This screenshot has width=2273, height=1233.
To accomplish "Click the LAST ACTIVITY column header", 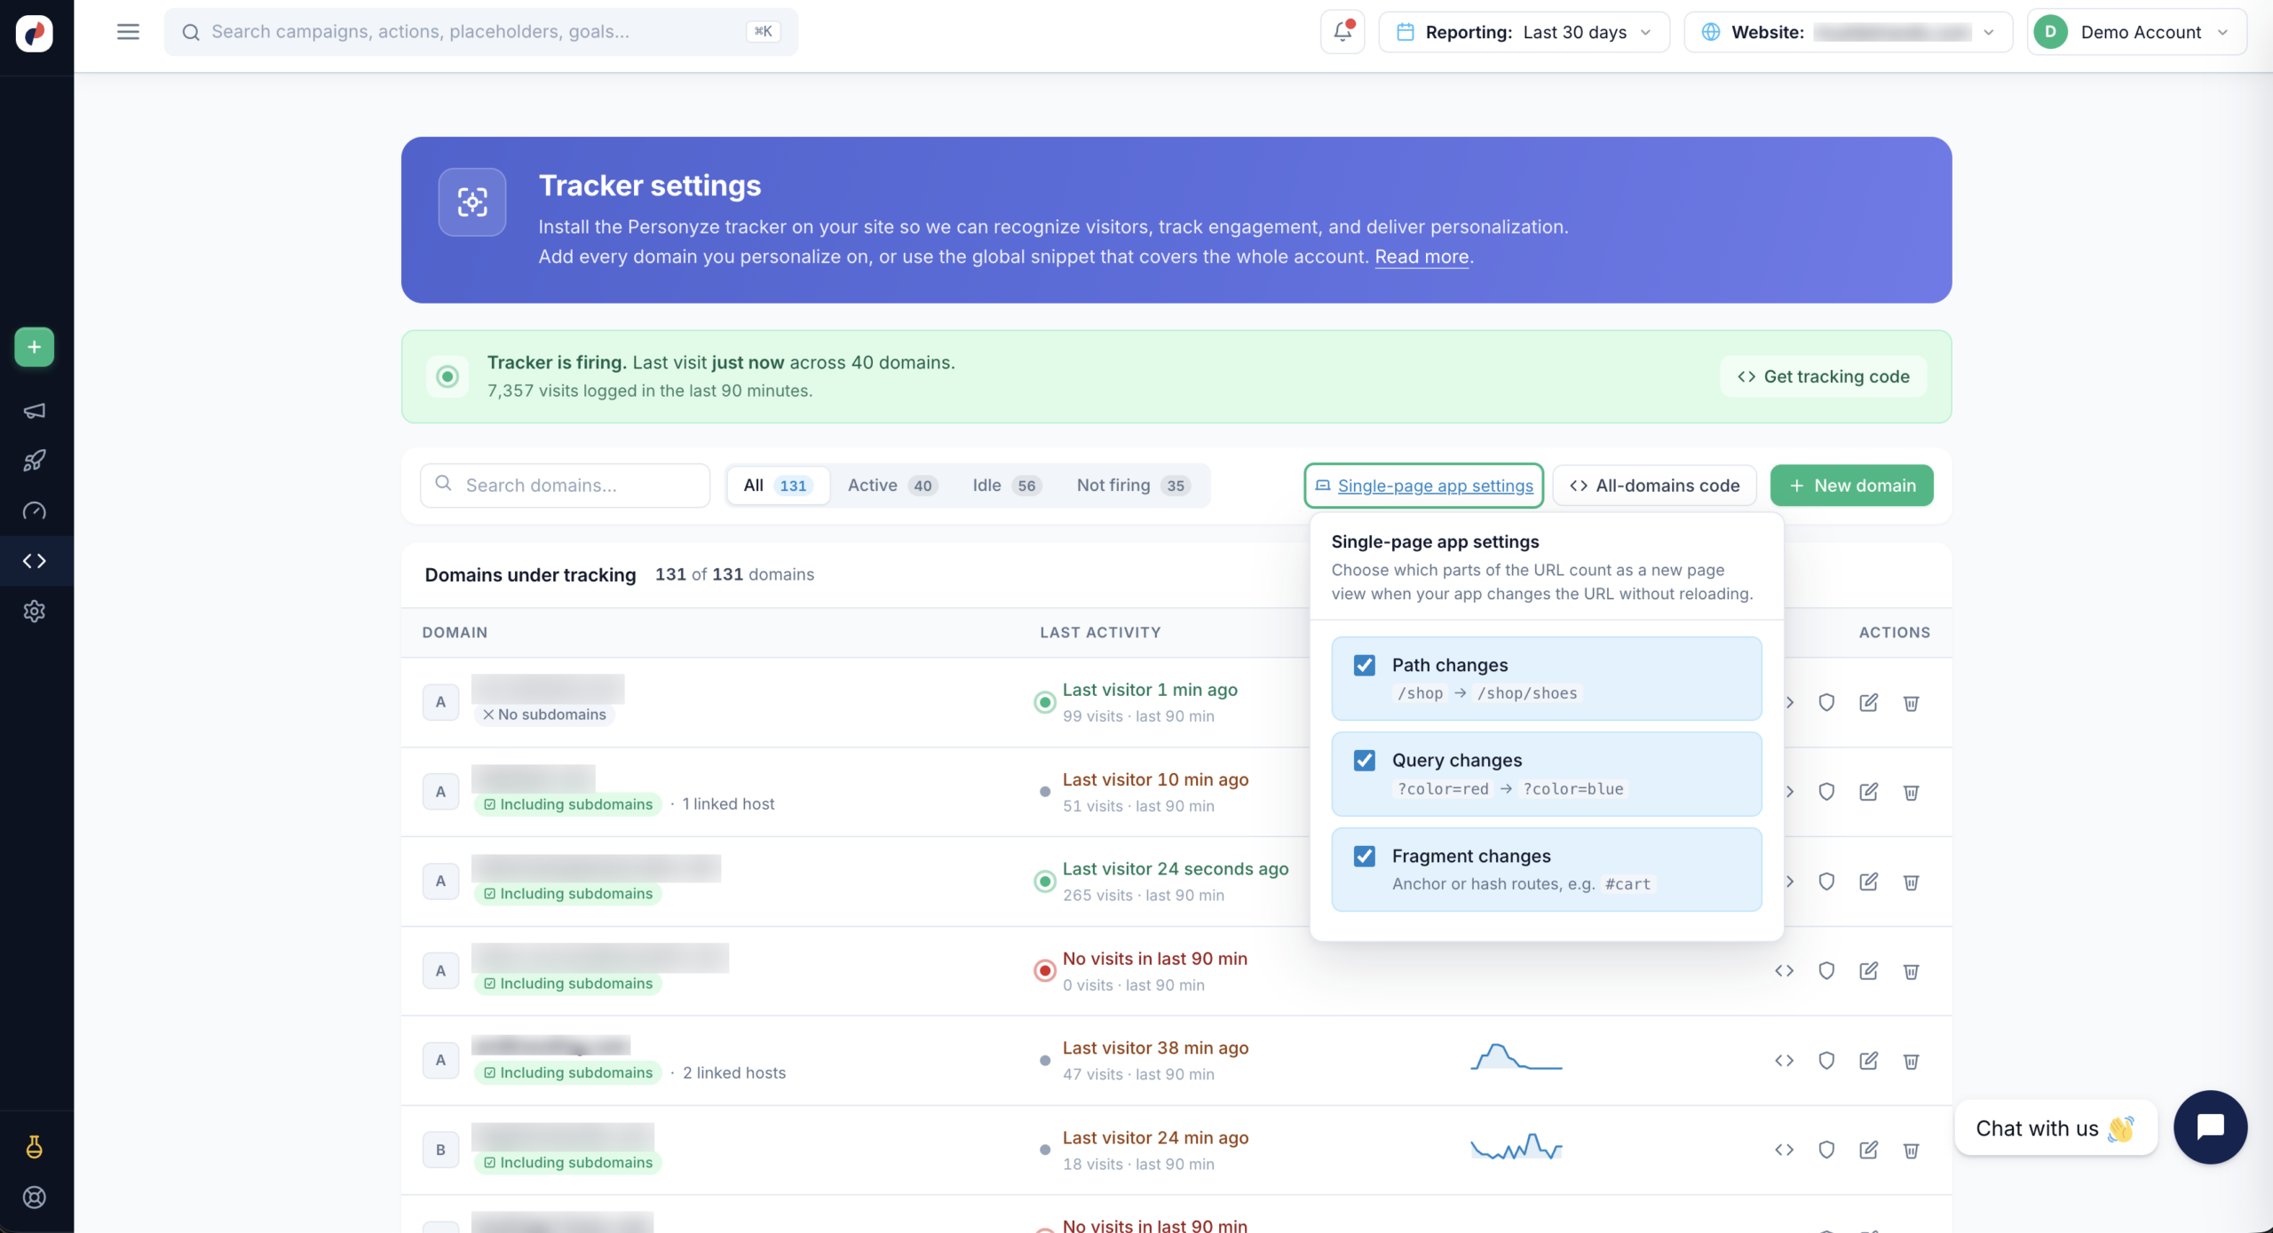I will click(1100, 632).
